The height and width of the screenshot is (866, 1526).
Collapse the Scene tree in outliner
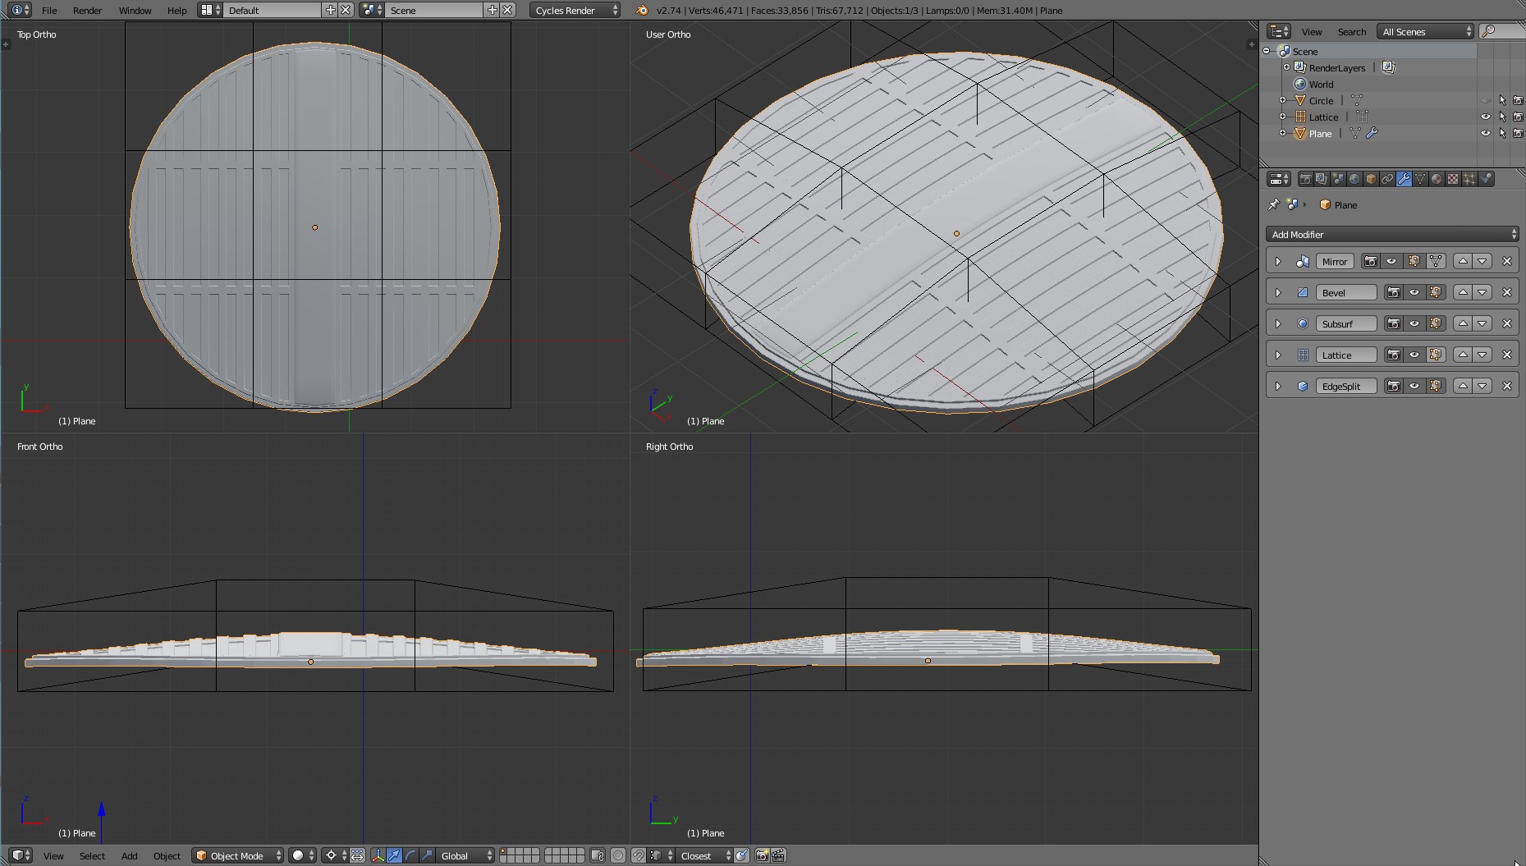(x=1267, y=51)
